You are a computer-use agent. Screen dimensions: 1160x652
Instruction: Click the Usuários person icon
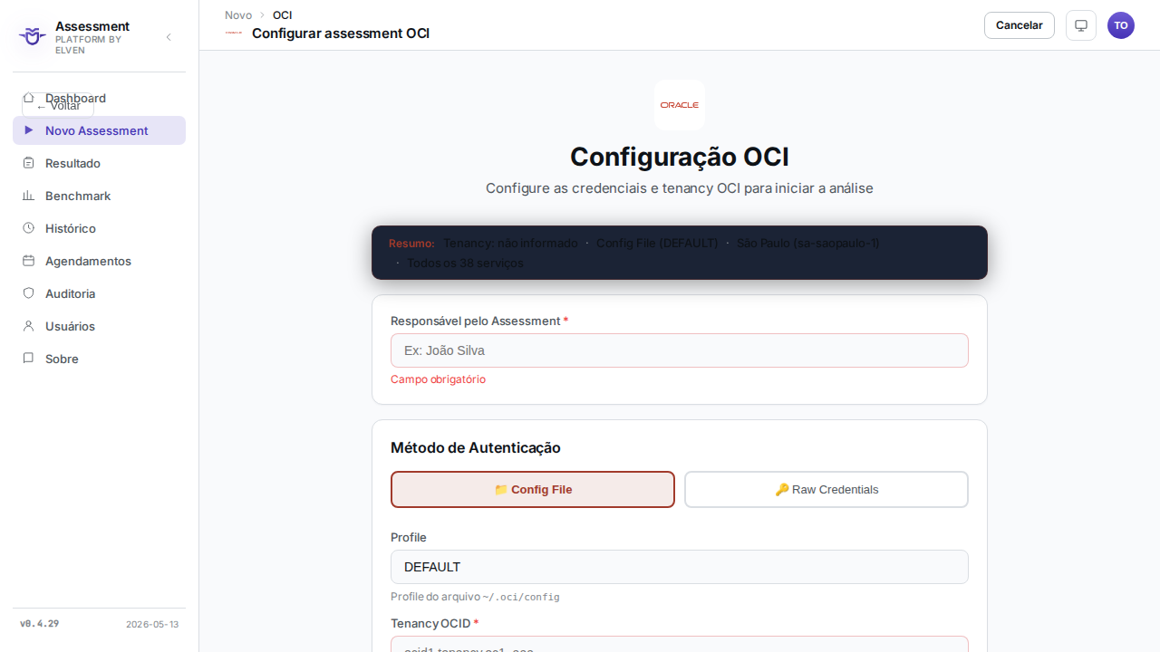tap(28, 326)
